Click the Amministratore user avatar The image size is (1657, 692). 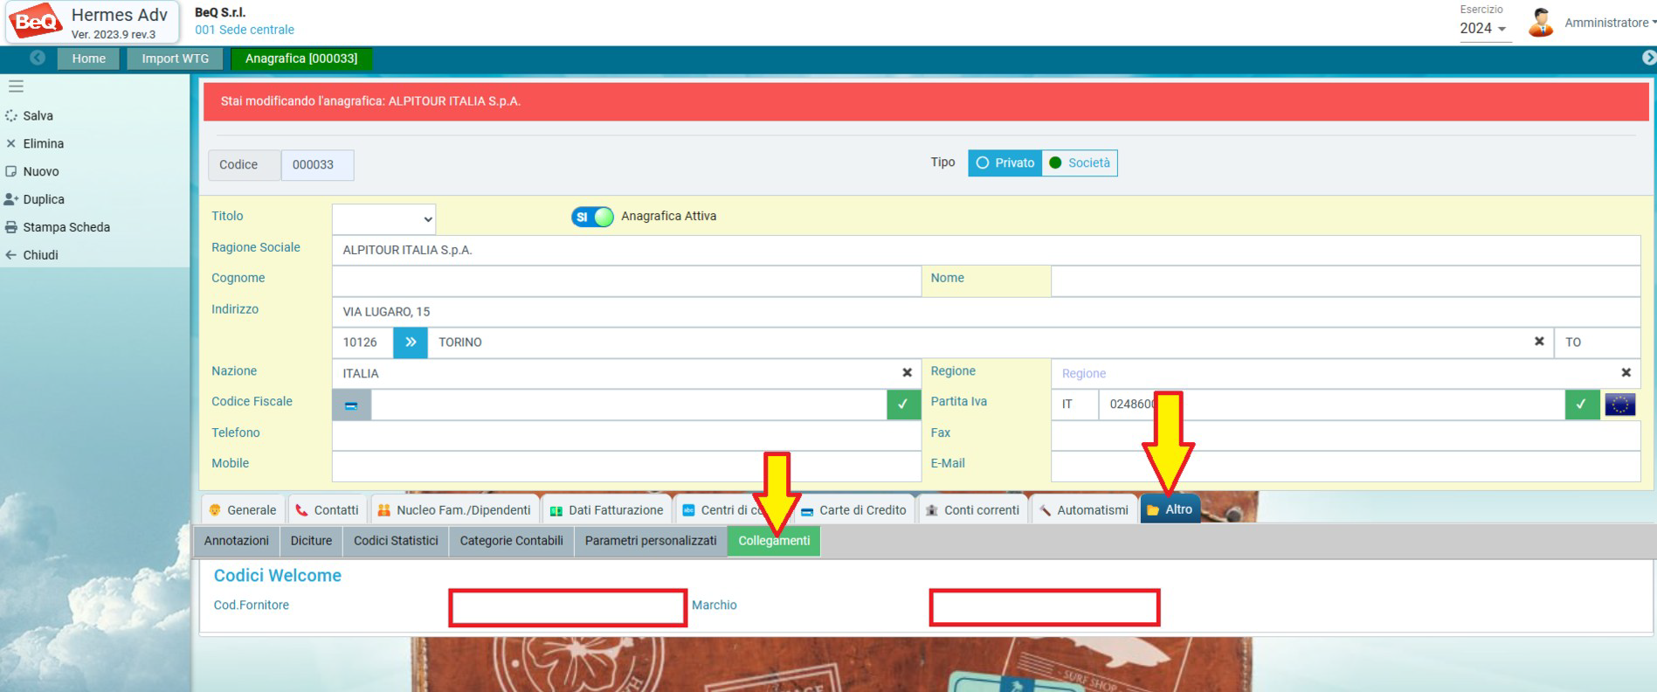(x=1541, y=23)
